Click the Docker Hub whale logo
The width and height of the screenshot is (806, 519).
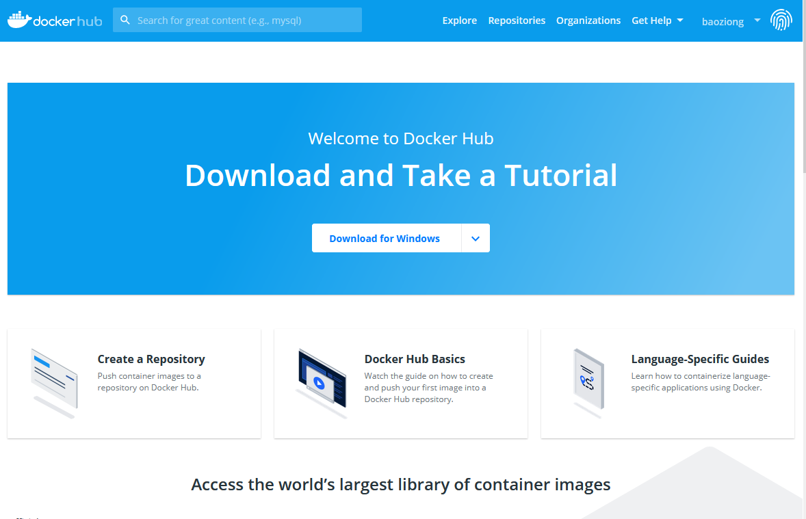click(55, 20)
